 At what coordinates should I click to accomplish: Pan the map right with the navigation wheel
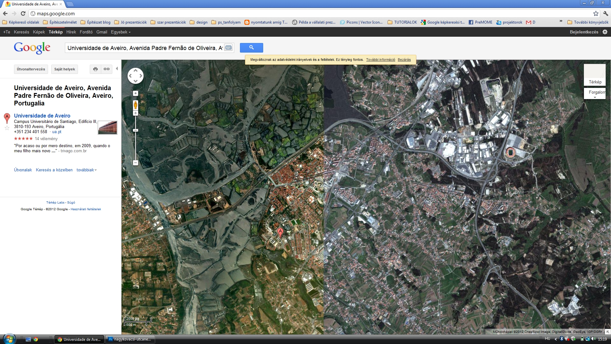point(141,76)
